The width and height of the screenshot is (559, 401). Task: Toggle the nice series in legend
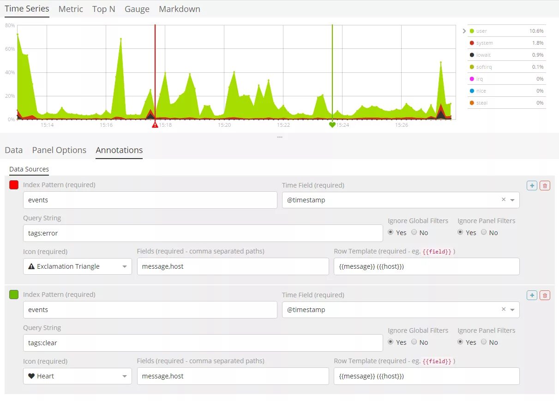(x=481, y=91)
